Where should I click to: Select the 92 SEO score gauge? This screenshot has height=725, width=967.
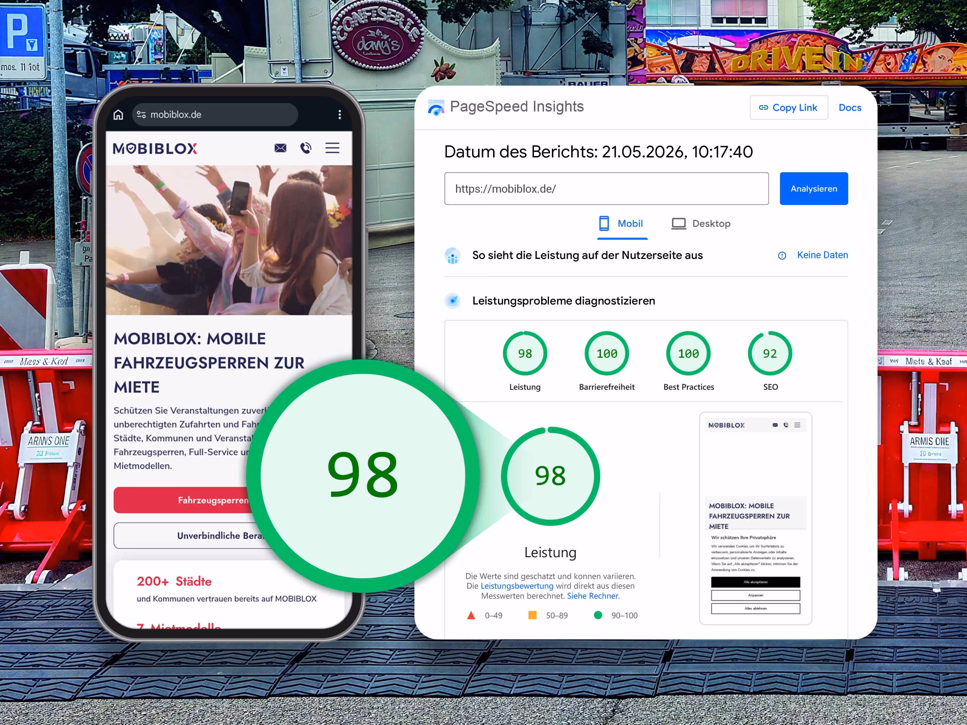770,353
